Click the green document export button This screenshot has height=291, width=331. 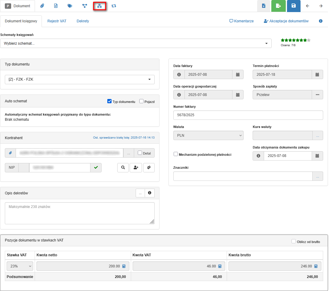(278, 6)
